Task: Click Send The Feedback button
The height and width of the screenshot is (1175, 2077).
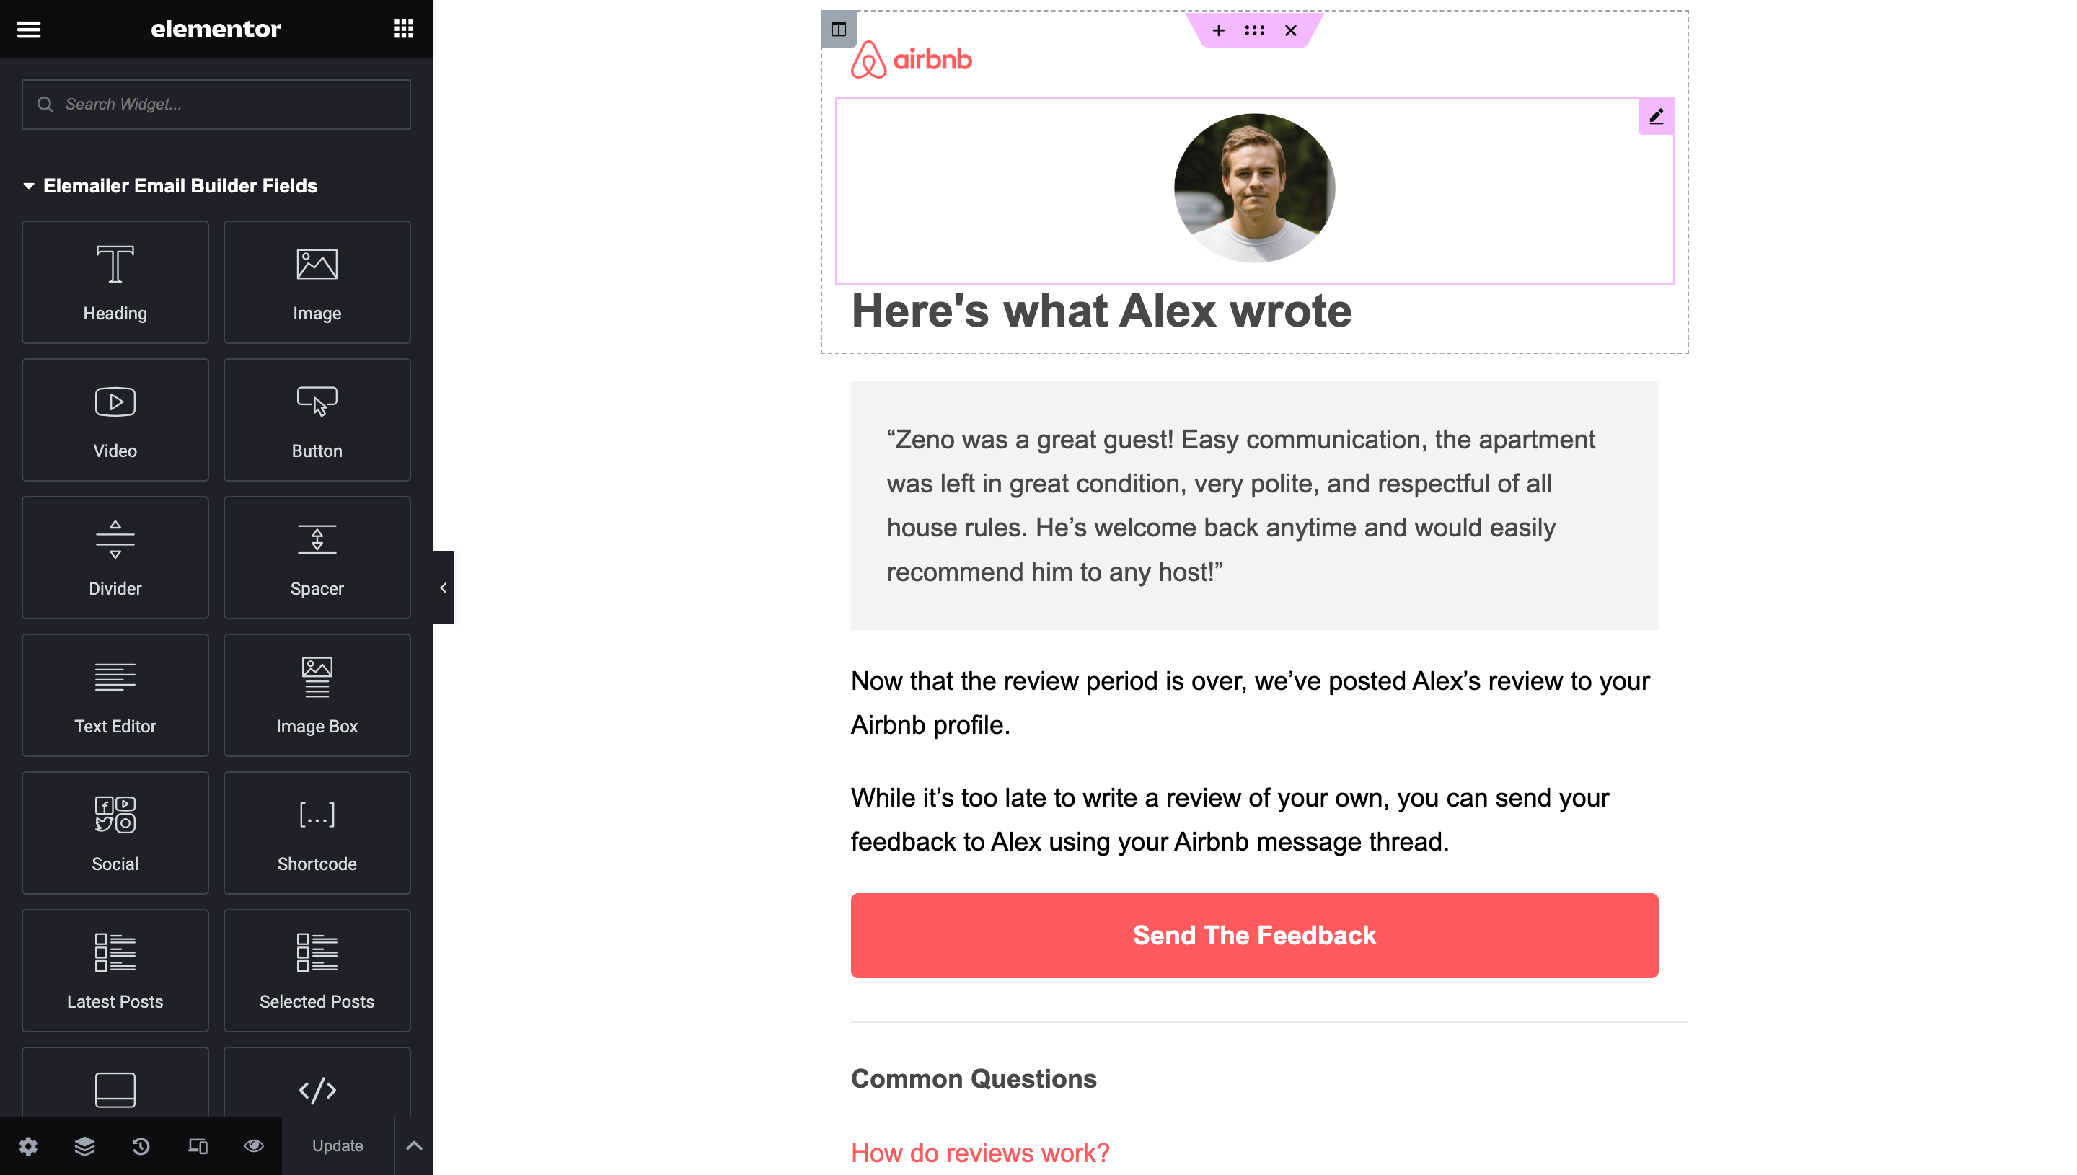Action: click(x=1254, y=936)
